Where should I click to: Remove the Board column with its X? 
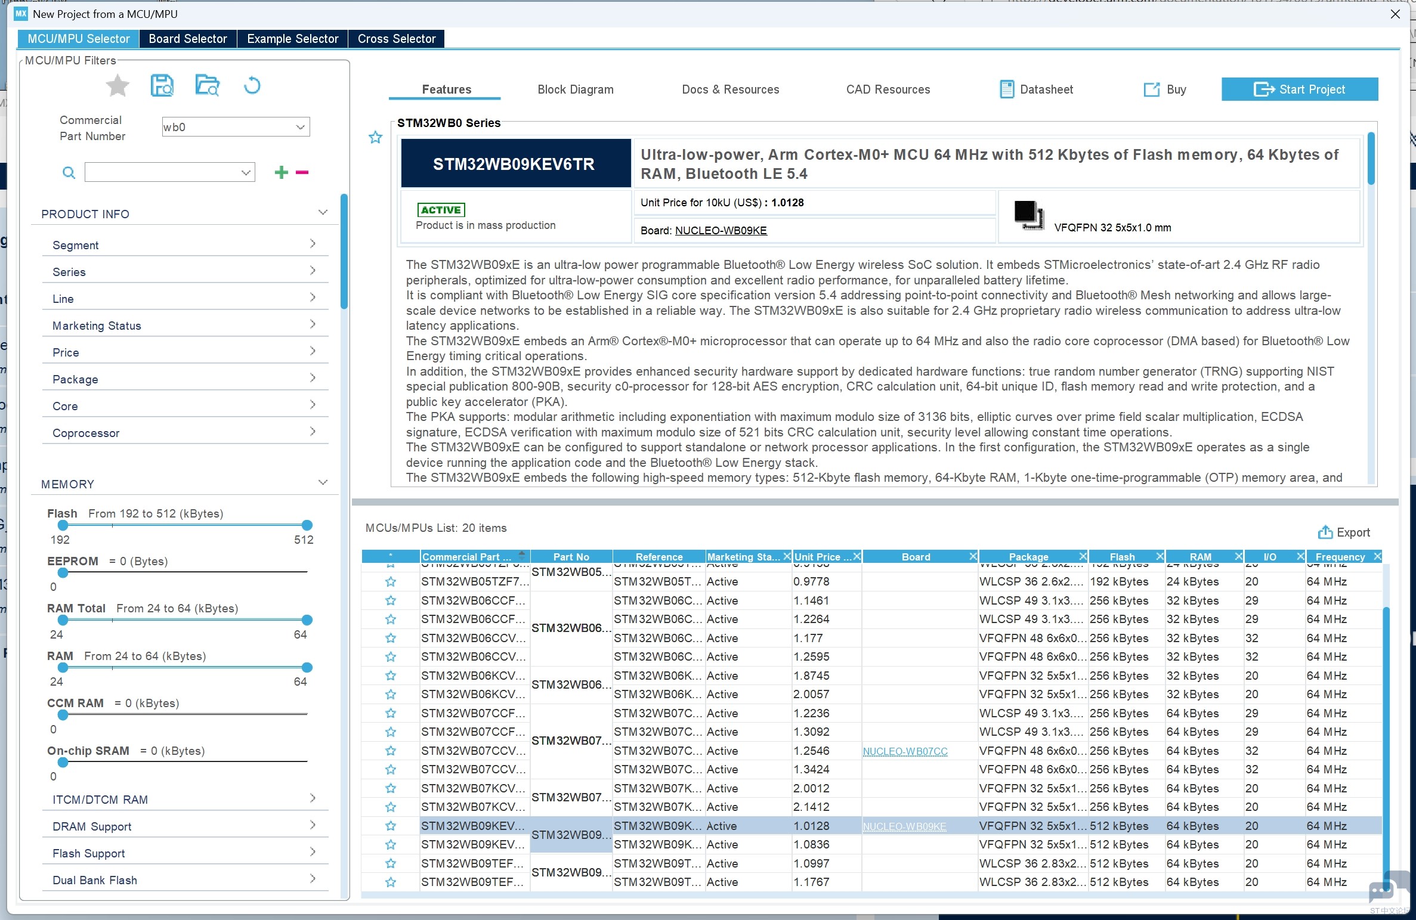pyautogui.click(x=973, y=556)
